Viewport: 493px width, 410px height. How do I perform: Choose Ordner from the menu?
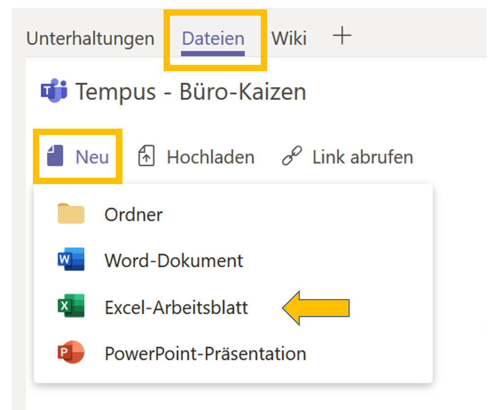[x=133, y=215]
